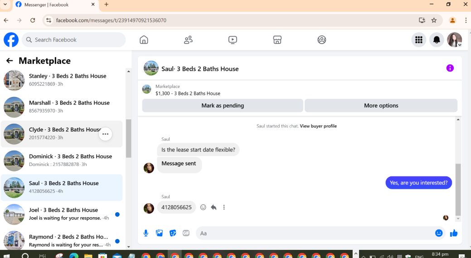Image resolution: width=471 pixels, height=258 pixels.
Task: Open emoji picker in message box
Action: [439, 233]
